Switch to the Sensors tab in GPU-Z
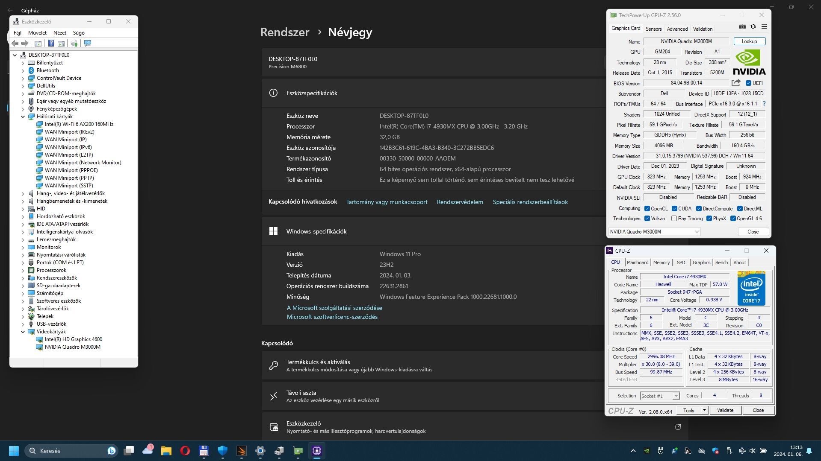The height and width of the screenshot is (461, 821). pos(653,29)
